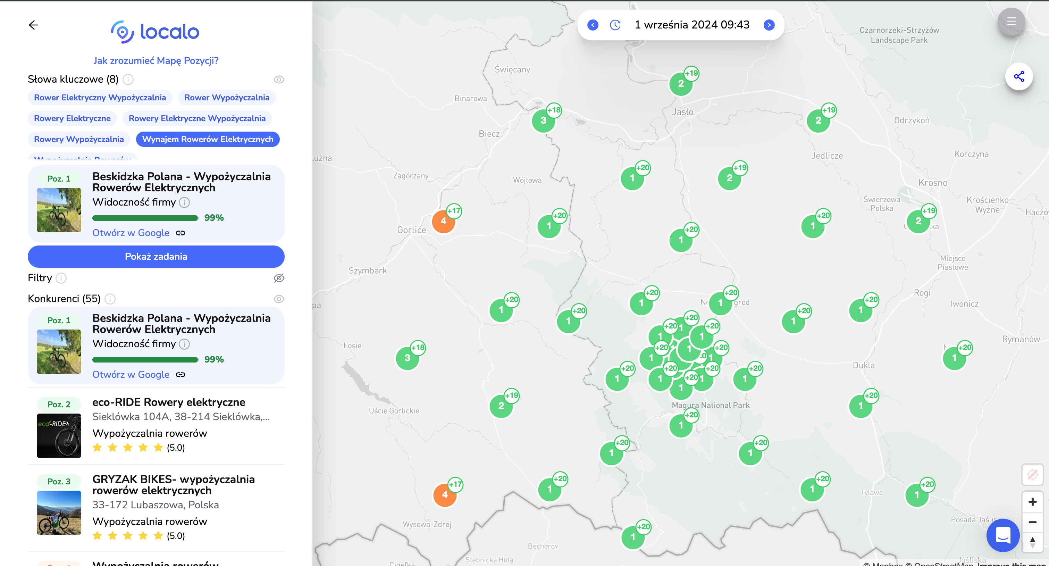
Task: Advance to next date with right arrow
Action: point(770,25)
